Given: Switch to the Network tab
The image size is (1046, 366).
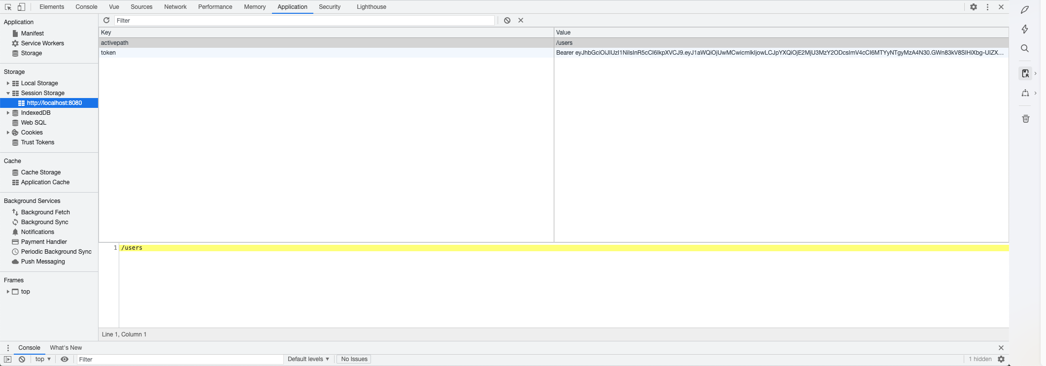Looking at the screenshot, I should pyautogui.click(x=175, y=7).
